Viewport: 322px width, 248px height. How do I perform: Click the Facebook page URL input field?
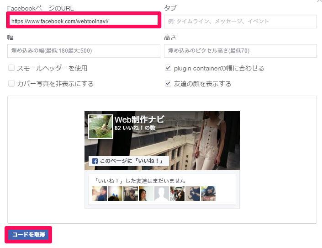84,21
